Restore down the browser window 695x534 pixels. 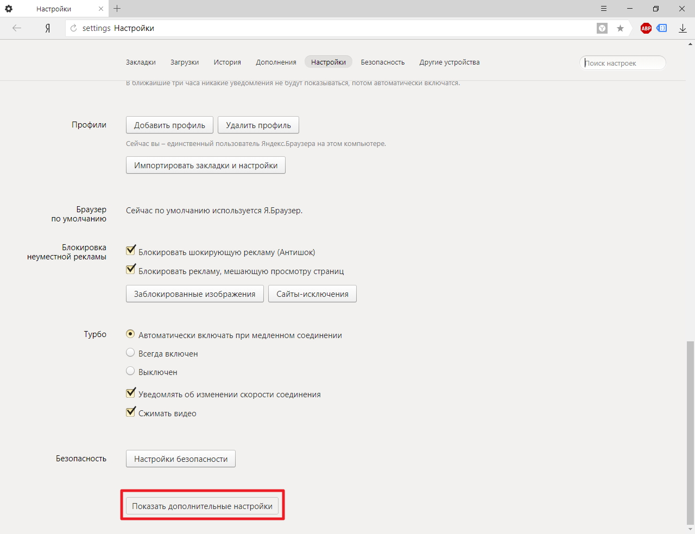tap(656, 9)
